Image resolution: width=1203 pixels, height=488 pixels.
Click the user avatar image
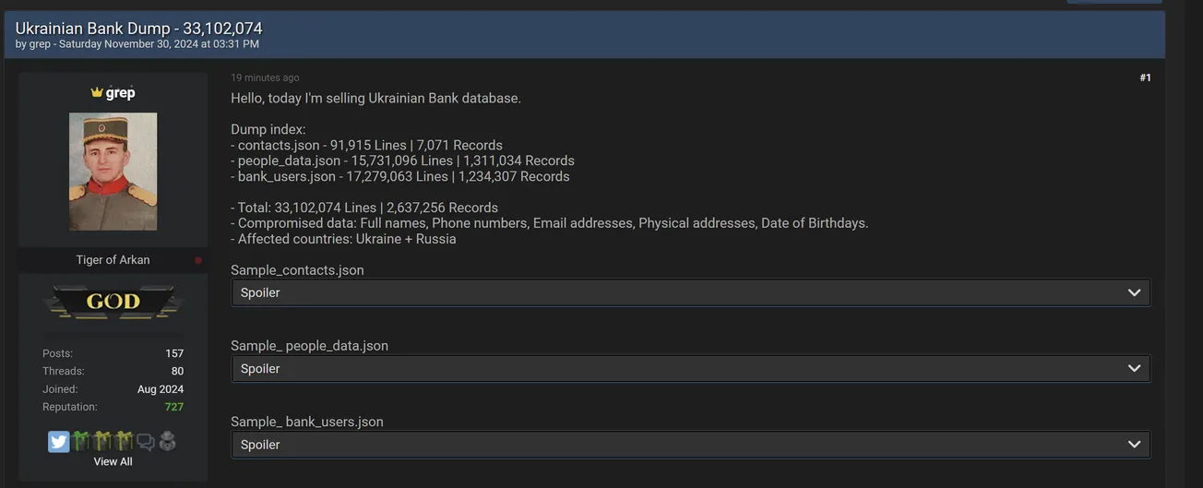[113, 172]
